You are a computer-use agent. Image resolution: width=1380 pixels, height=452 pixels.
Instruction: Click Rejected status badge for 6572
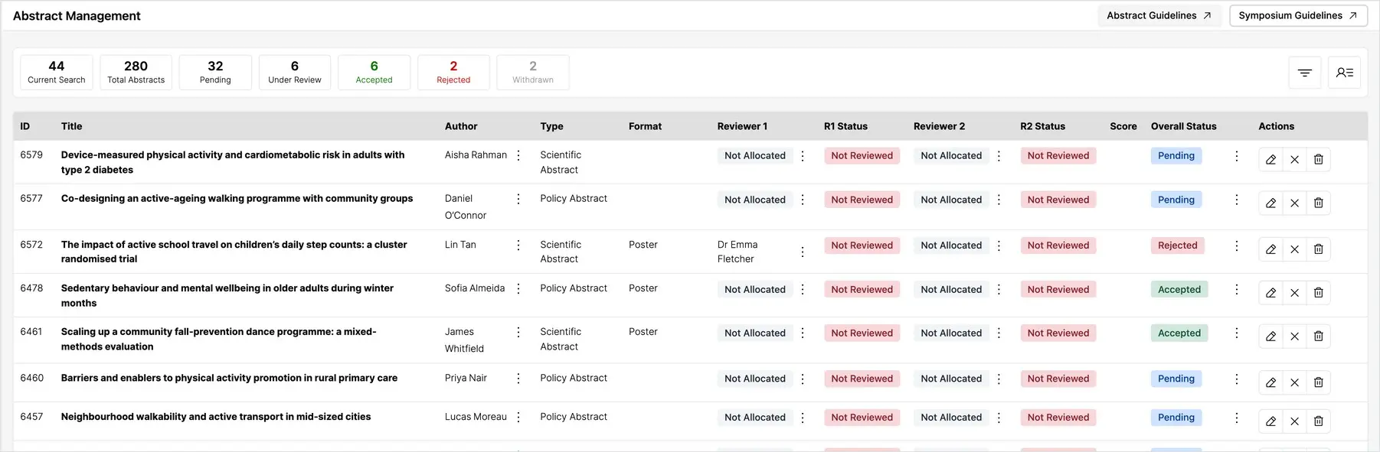click(x=1178, y=246)
